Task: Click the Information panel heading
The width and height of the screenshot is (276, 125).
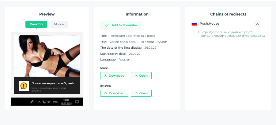Action: pos(137,14)
